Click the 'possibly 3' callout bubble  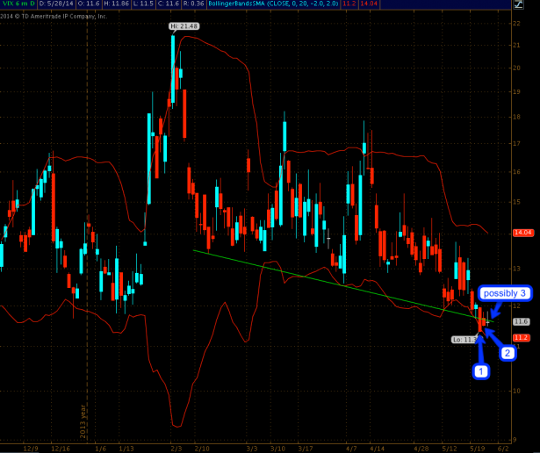tap(507, 292)
